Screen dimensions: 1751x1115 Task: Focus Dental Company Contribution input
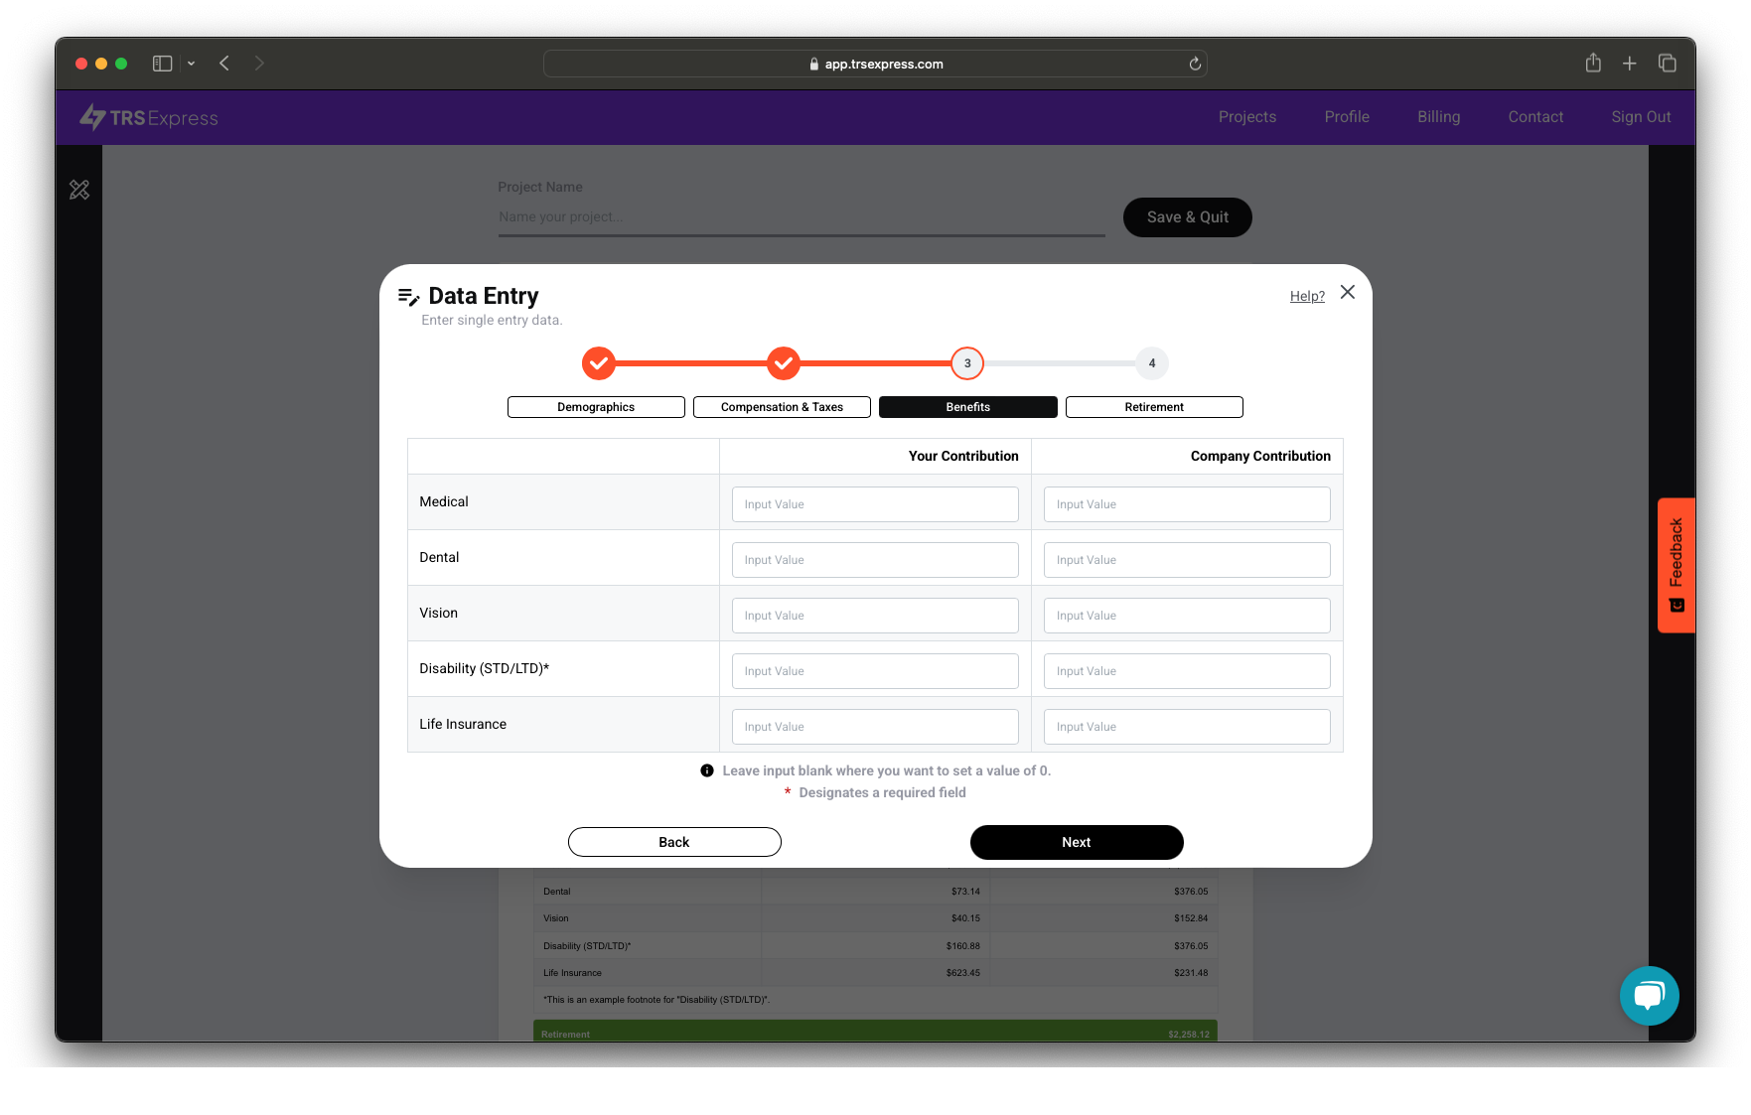1187,560
